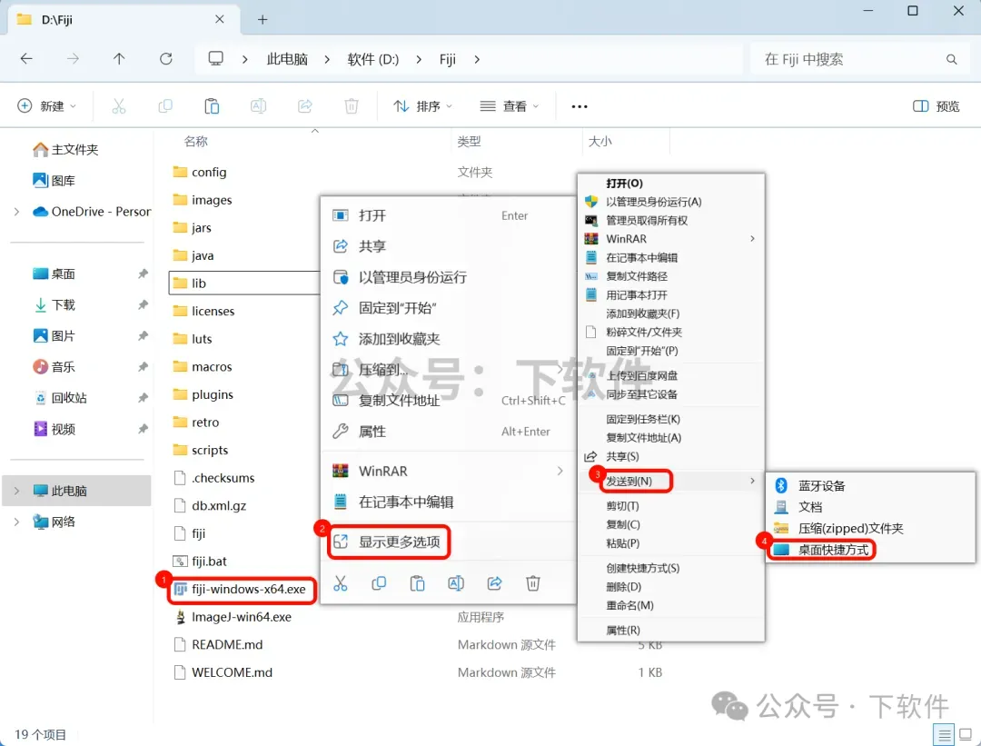Select the ImageJ-win64.exe file
This screenshot has height=746, width=981.
[233, 617]
